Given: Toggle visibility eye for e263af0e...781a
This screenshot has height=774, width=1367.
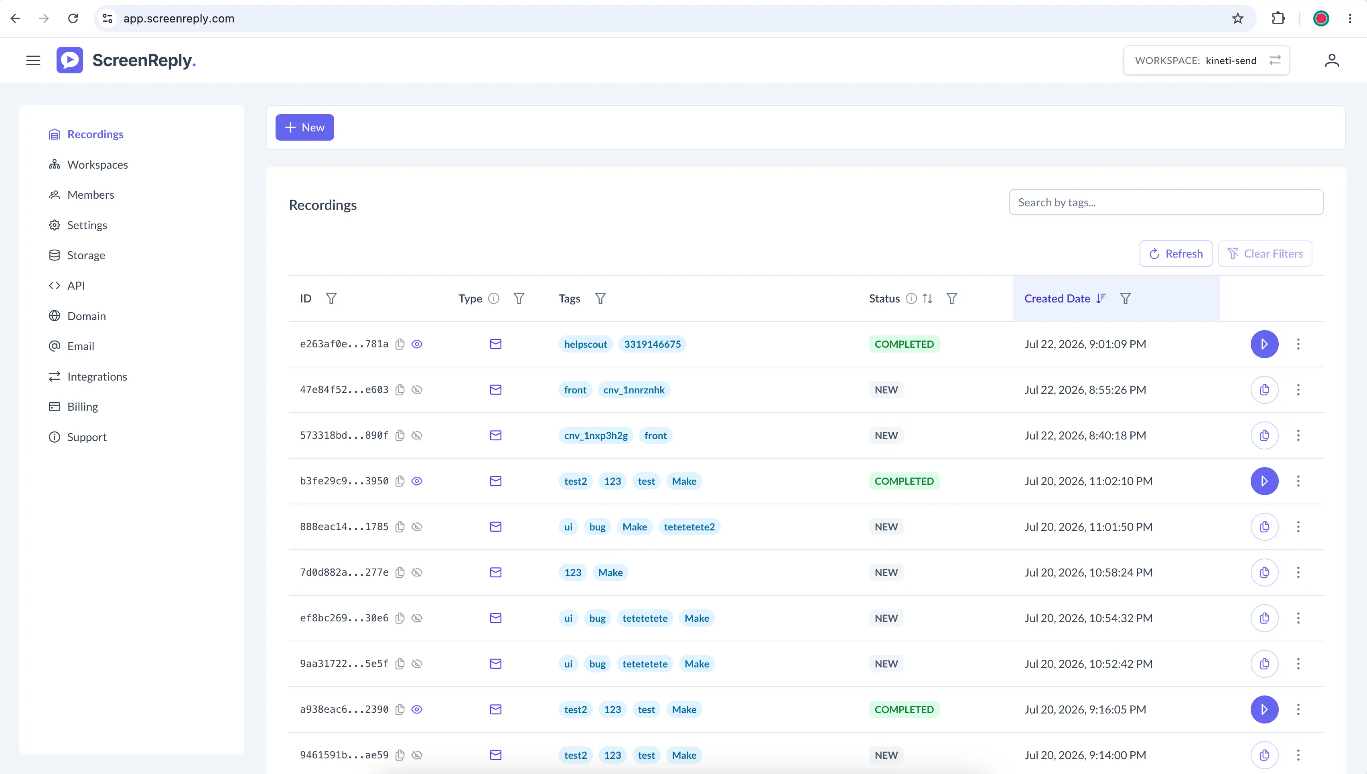Looking at the screenshot, I should (x=417, y=344).
